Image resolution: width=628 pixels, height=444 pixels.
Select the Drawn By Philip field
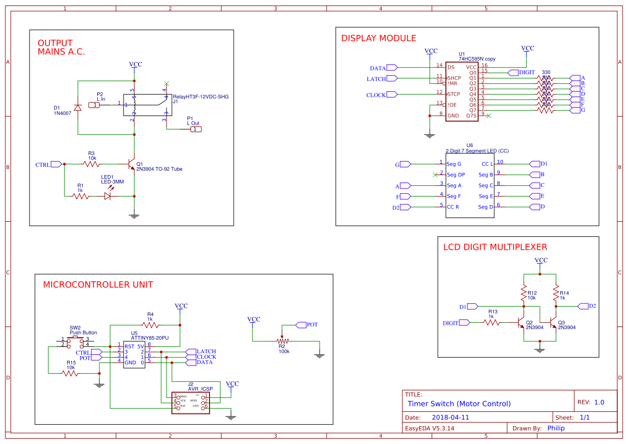[x=555, y=428]
